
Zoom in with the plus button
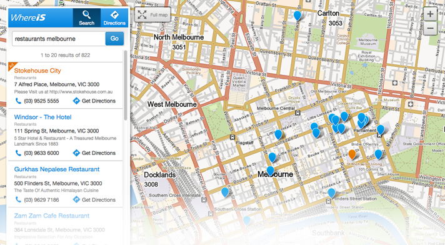pyautogui.click(x=430, y=14)
